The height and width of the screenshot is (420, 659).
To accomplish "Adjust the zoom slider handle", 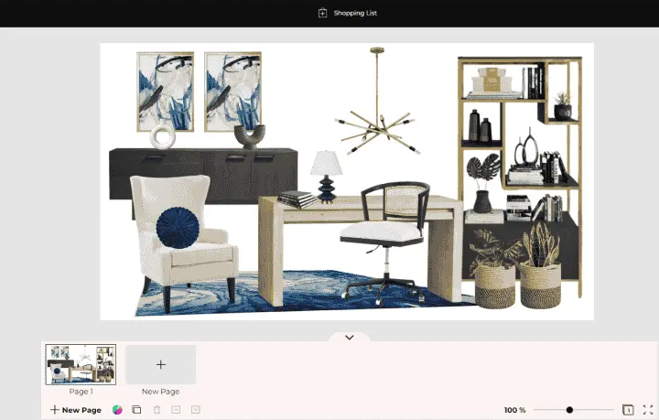I will pos(569,410).
